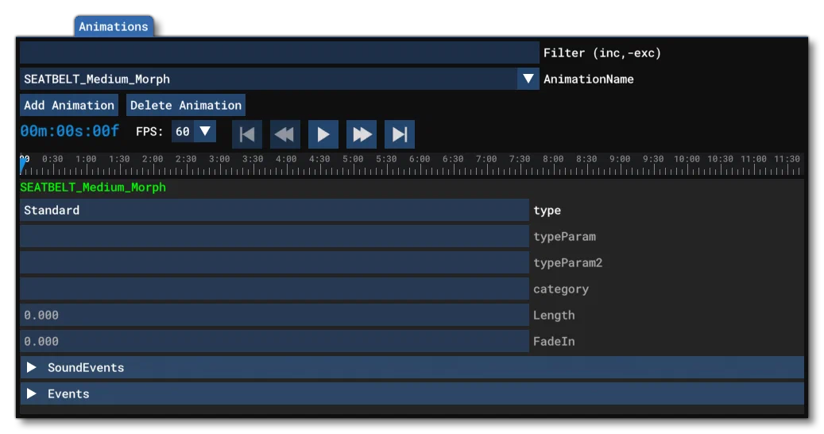The width and height of the screenshot is (824, 434).
Task: Click the Delete Animation button
Action: click(x=185, y=105)
